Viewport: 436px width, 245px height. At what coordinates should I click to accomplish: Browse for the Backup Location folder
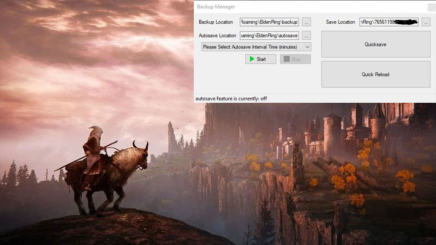[x=306, y=22]
